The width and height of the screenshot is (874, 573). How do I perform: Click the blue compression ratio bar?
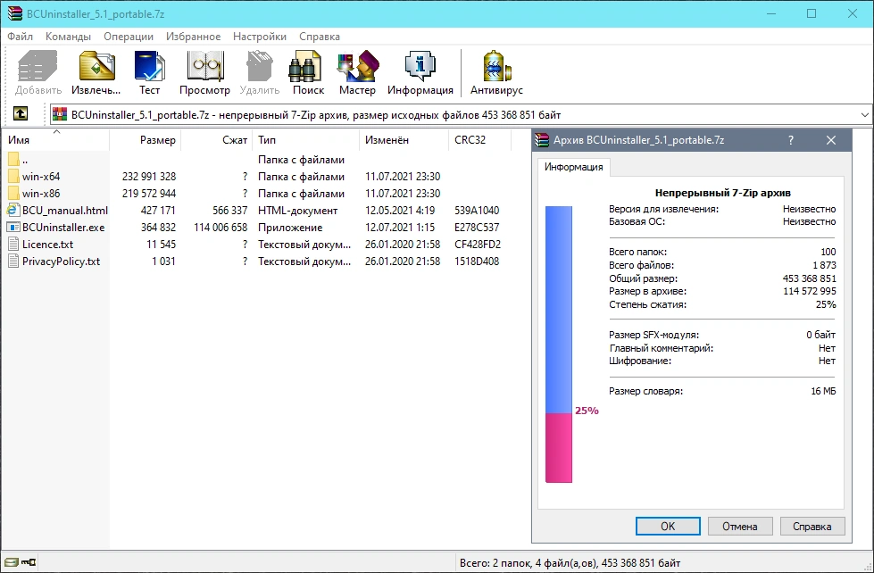tap(559, 310)
